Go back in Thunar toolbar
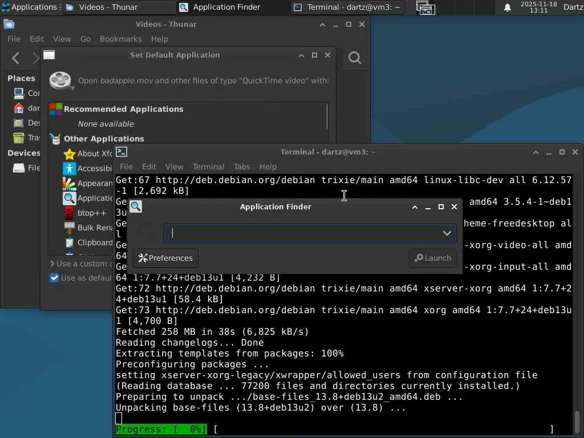The height and width of the screenshot is (438, 584). tap(15, 58)
